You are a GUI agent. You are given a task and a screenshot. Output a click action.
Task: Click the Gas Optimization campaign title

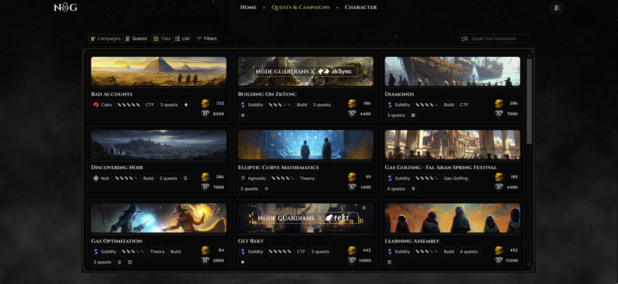coord(116,241)
